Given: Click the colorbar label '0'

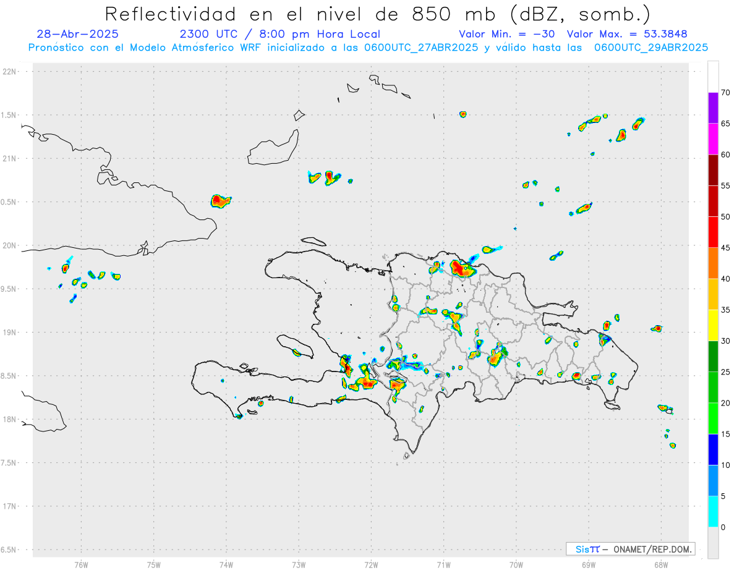Looking at the screenshot, I should pos(723,527).
